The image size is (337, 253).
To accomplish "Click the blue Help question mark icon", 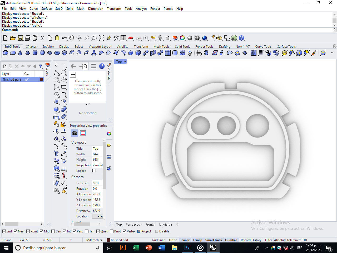I will point(241,38).
